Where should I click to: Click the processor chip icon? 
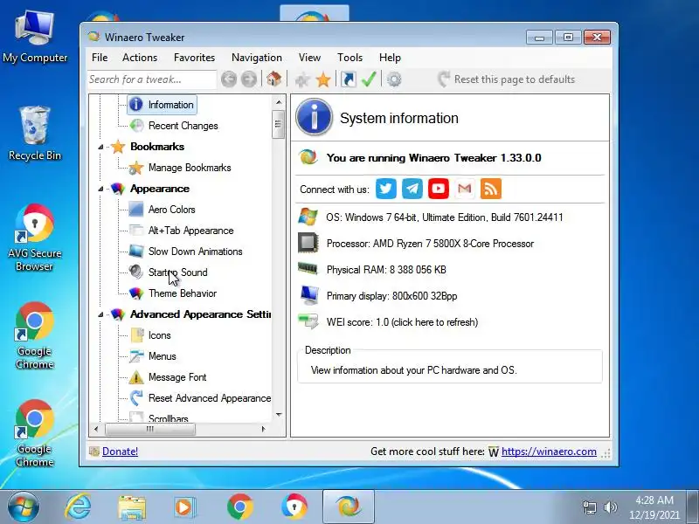click(308, 244)
